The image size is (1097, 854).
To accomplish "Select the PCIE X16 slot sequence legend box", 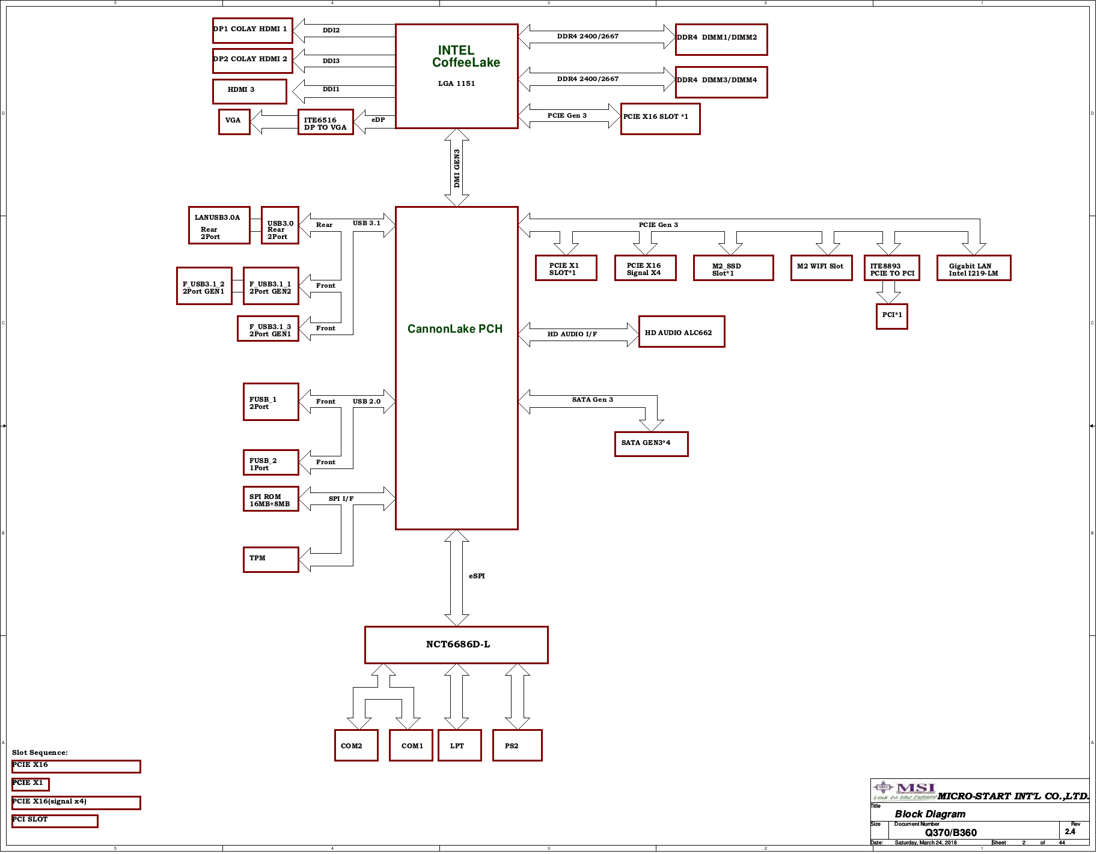I will [76, 766].
